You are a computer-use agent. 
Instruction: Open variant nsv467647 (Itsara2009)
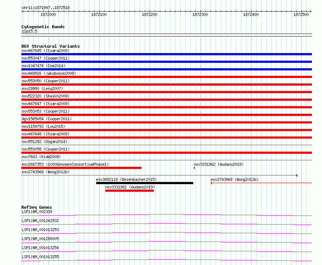click(x=46, y=104)
